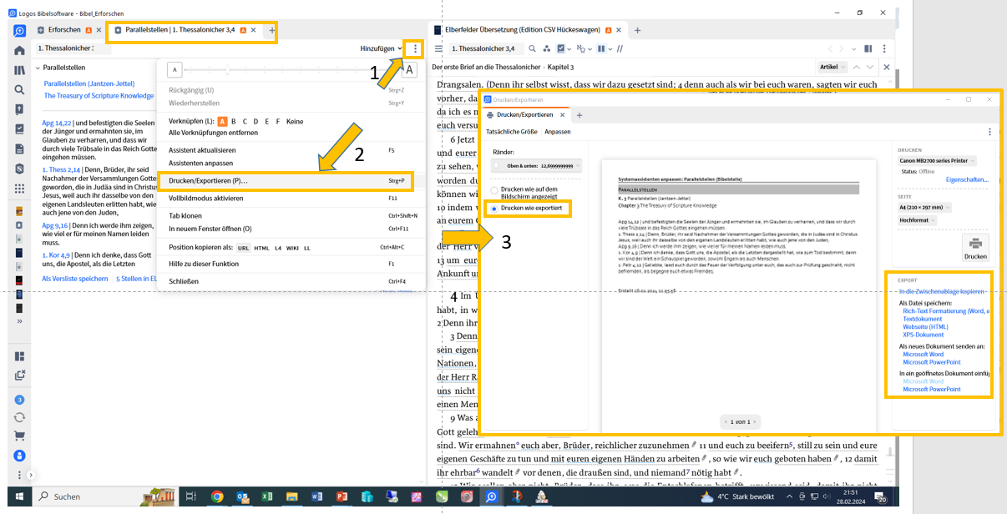This screenshot has height=514, width=1007.
Task: Switch to the Erforschen tab
Action: [65, 31]
